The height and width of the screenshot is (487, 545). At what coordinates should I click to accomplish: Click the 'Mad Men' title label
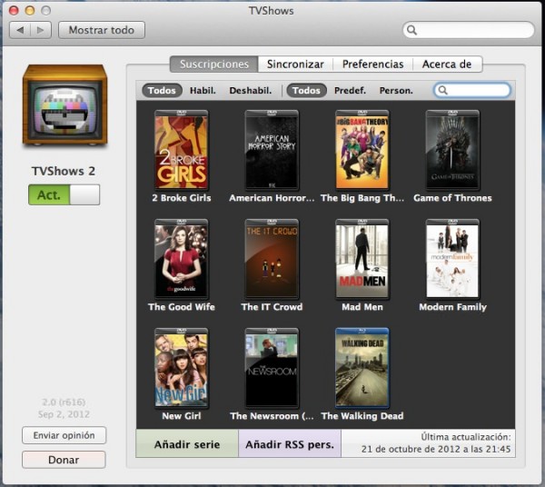(362, 307)
